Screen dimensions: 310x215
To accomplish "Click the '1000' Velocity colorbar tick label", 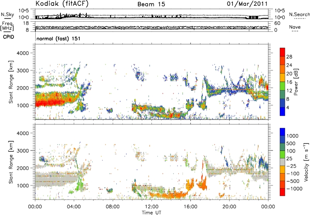I will coord(292,136).
